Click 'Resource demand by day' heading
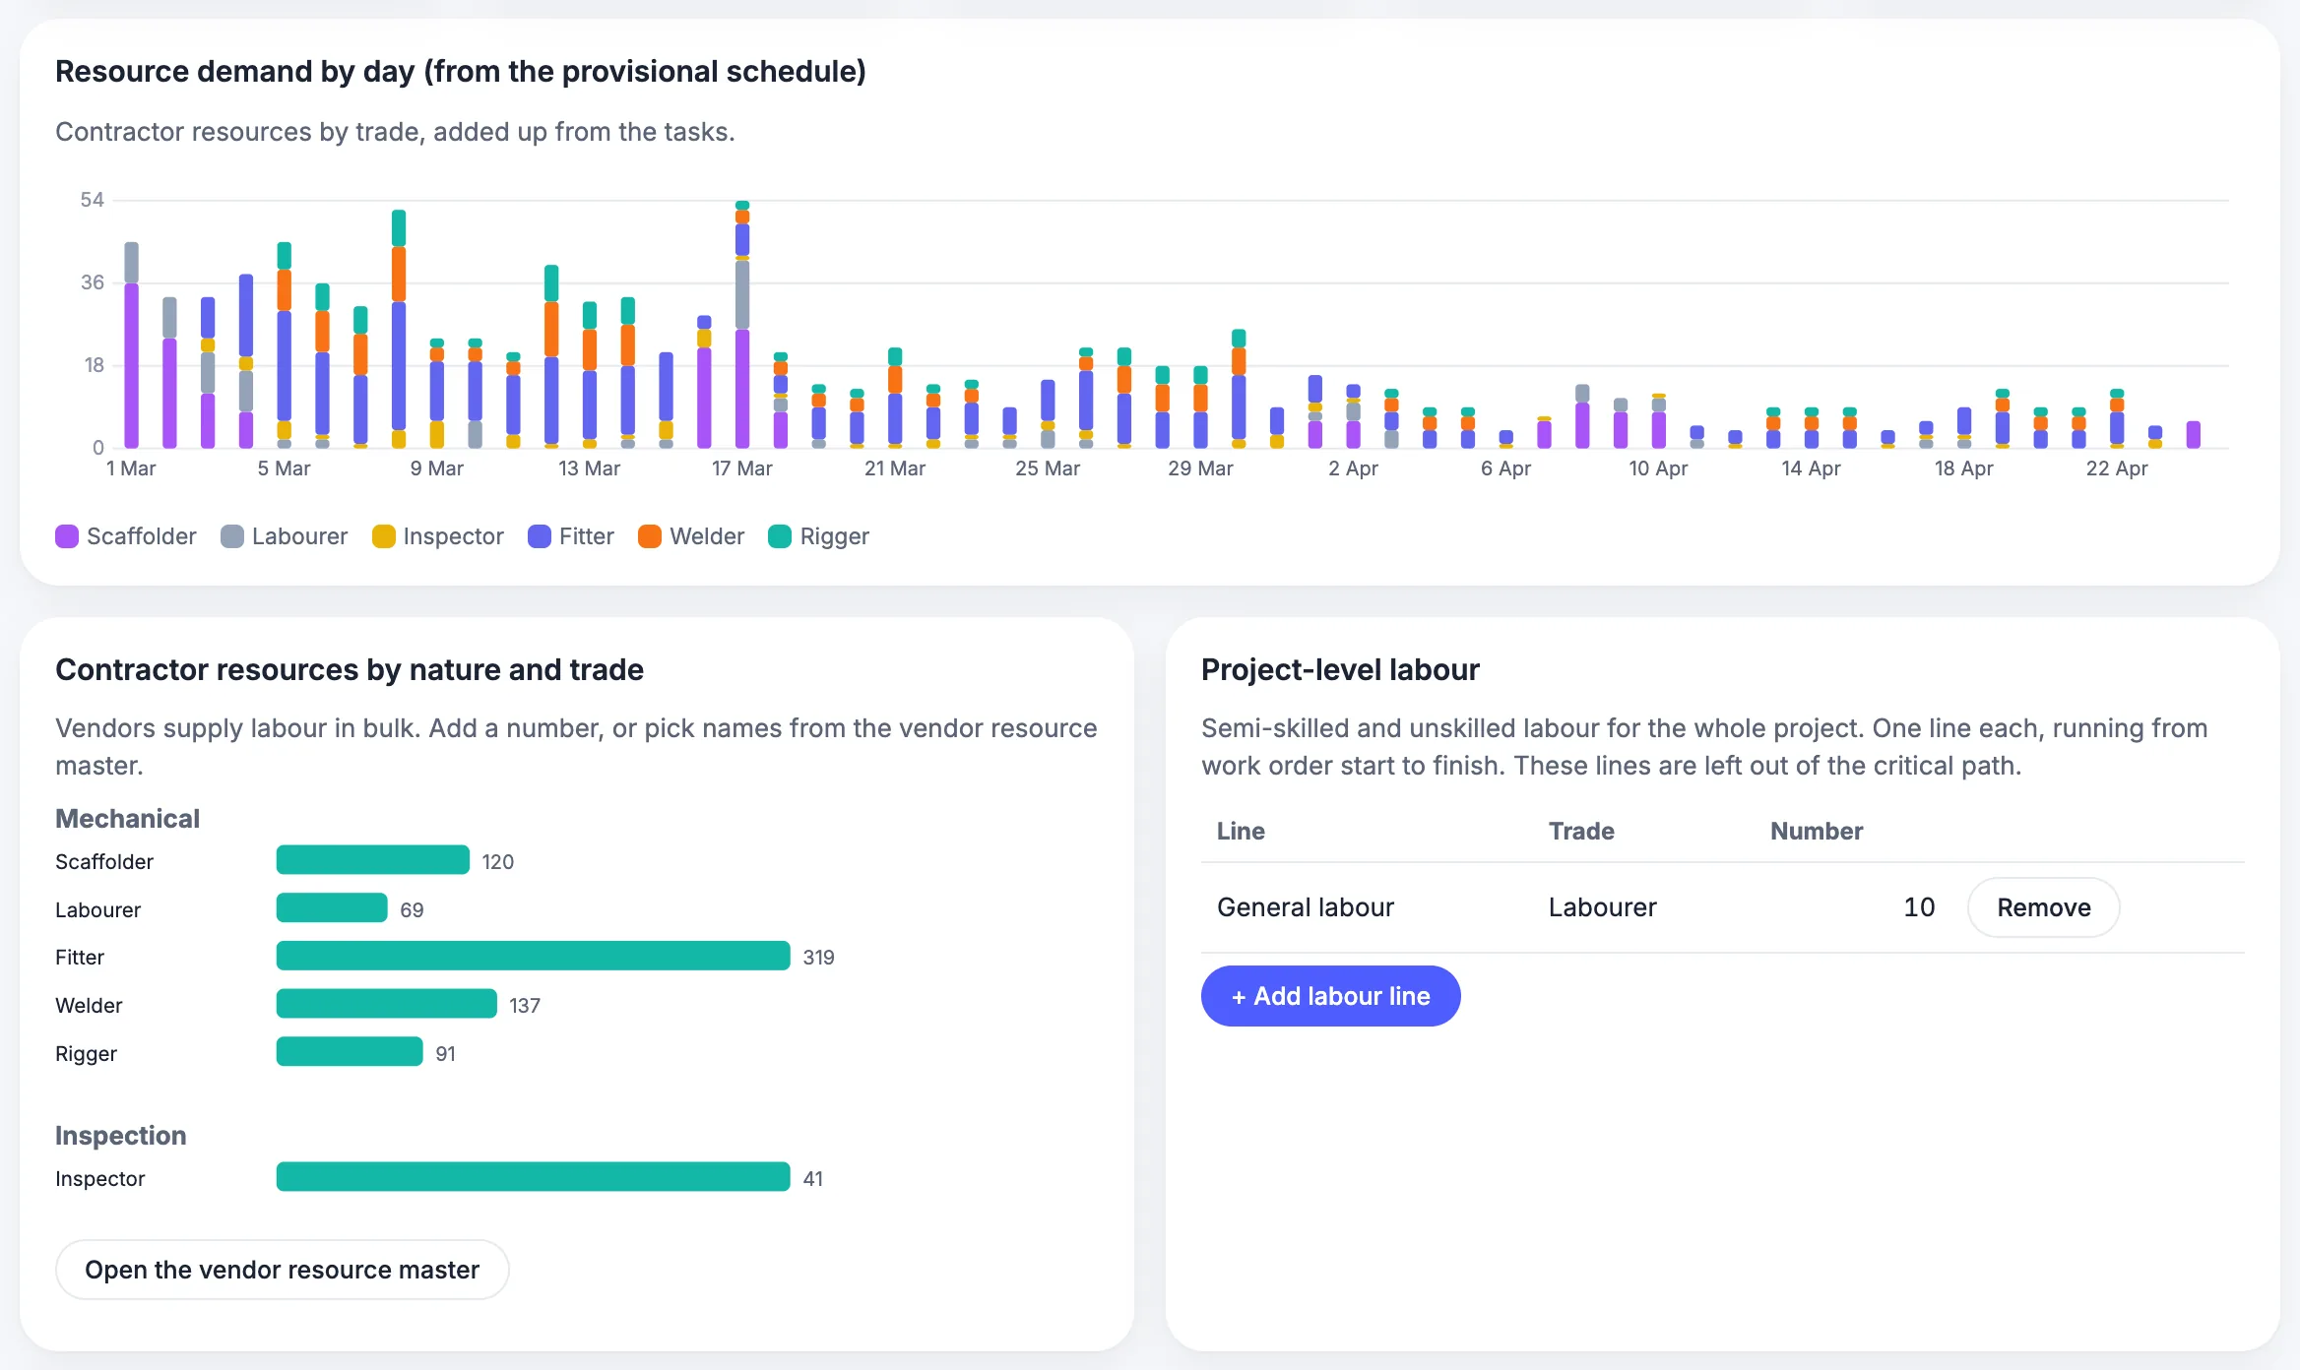Viewport: 2300px width, 1370px height. 461,71
